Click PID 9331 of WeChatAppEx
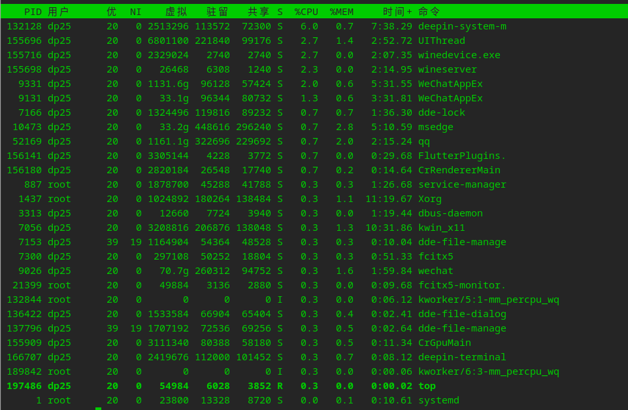The image size is (628, 410). point(30,84)
